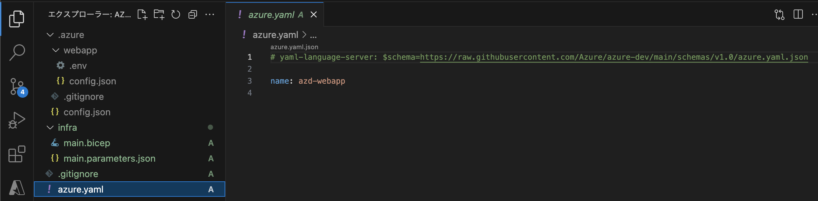Image resolution: width=818 pixels, height=201 pixels.
Task: Split the editor to the right
Action: pyautogui.click(x=798, y=14)
